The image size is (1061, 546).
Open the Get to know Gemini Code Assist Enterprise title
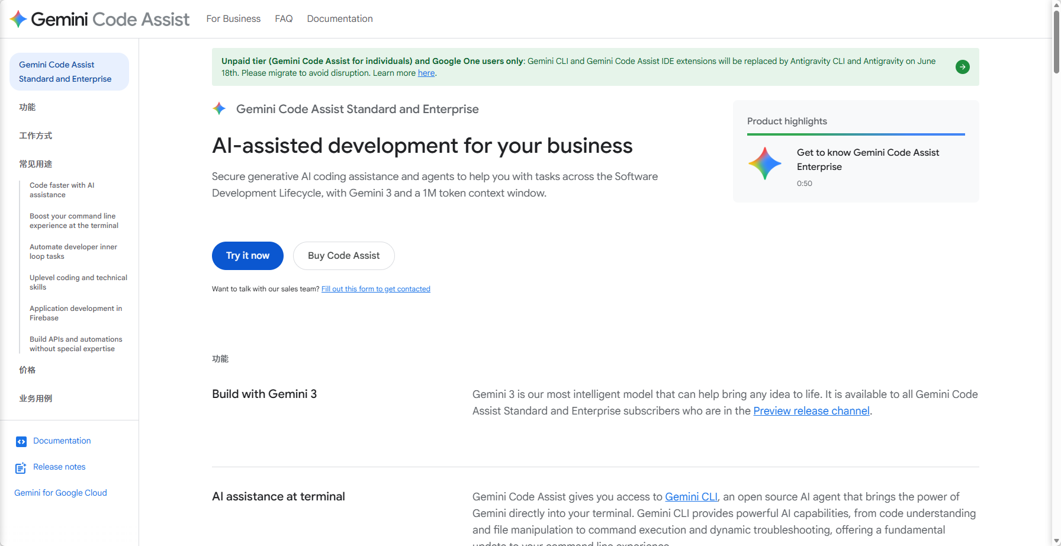[x=868, y=160]
